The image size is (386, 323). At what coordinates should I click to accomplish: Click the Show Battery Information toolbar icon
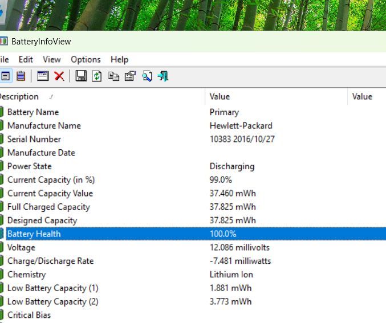(5, 76)
